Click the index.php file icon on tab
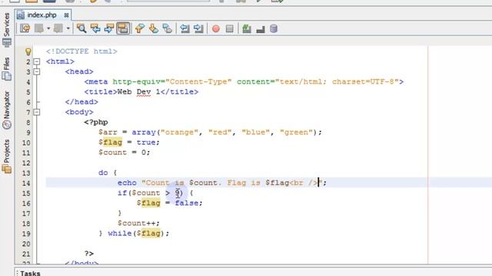 click(x=21, y=15)
